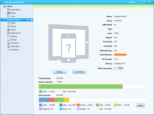Image resolution: width=154 pixels, height=115 pixels.
Task: Browse the device FileSystem
Action: pyautogui.click(x=15, y=43)
